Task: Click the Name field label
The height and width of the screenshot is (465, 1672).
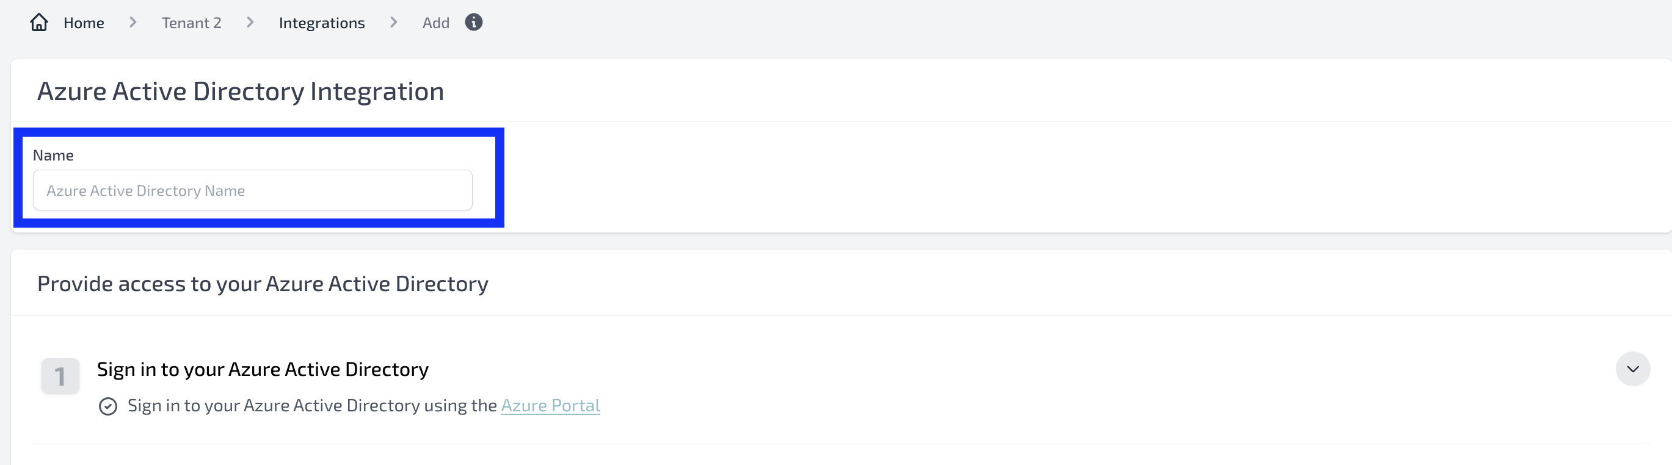Action: (53, 155)
